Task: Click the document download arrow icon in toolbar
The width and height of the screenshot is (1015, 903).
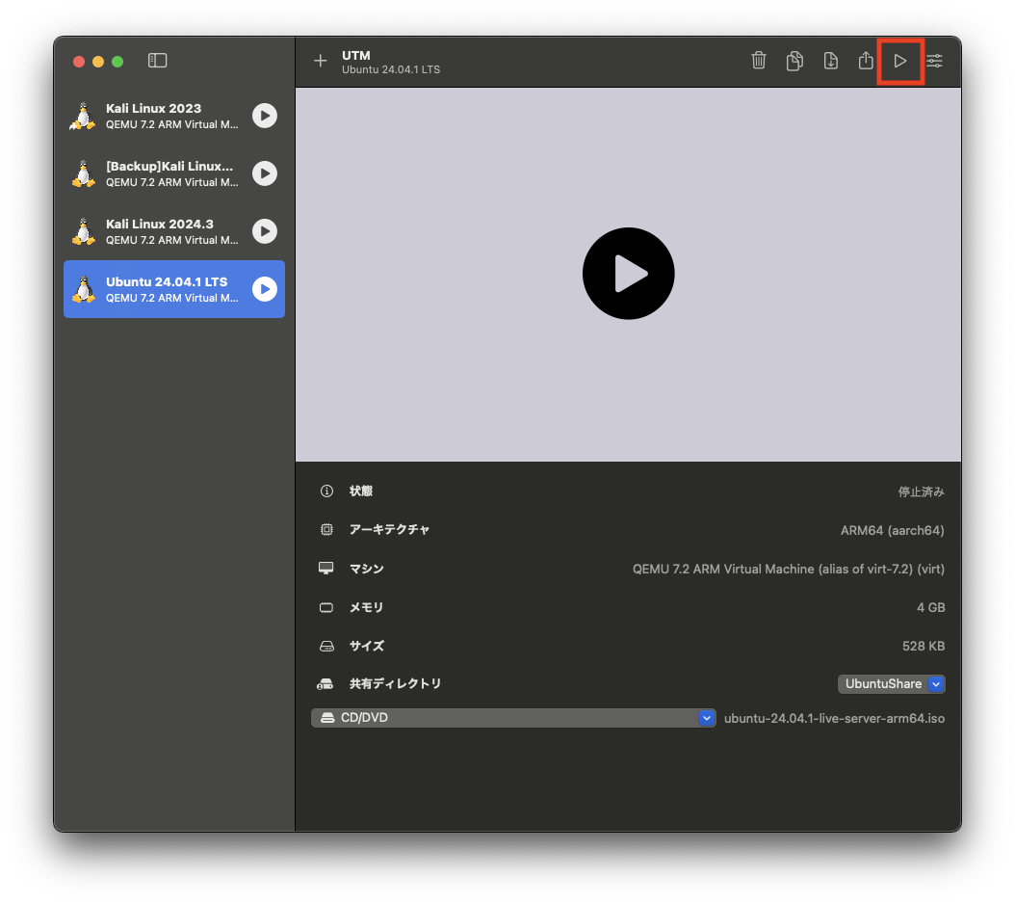Action: coord(830,61)
